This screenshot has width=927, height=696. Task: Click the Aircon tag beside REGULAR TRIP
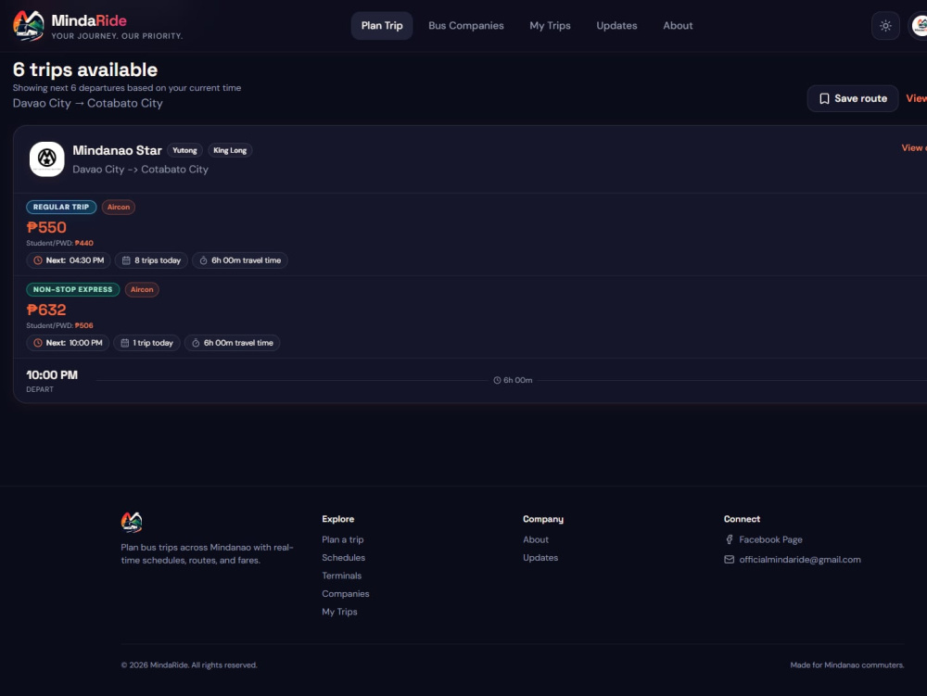[x=119, y=207]
